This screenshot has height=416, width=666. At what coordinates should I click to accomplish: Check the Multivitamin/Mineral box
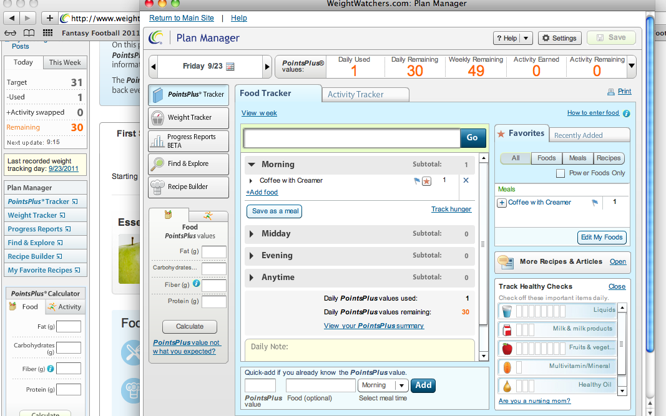518,366
